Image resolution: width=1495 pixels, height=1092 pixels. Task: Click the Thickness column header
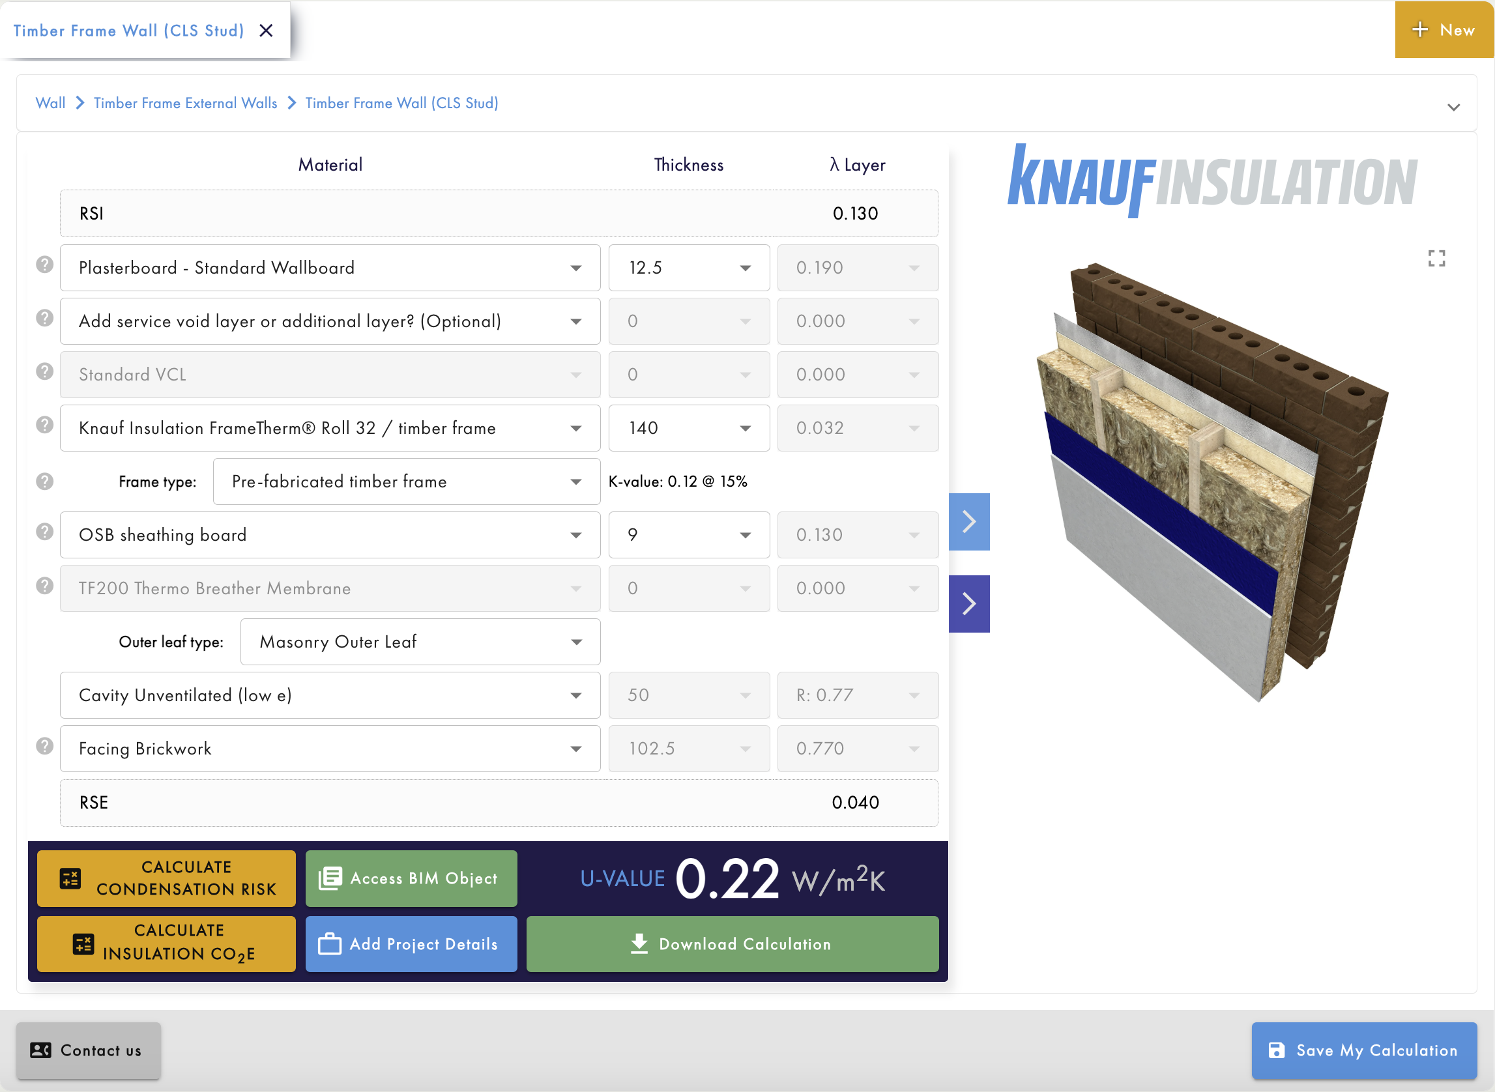click(x=689, y=165)
